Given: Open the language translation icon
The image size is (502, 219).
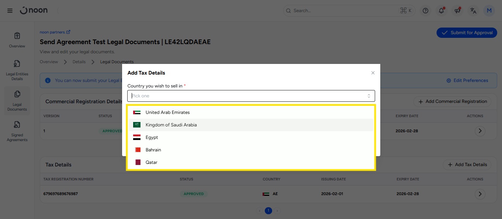Looking at the screenshot, I should point(473,11).
